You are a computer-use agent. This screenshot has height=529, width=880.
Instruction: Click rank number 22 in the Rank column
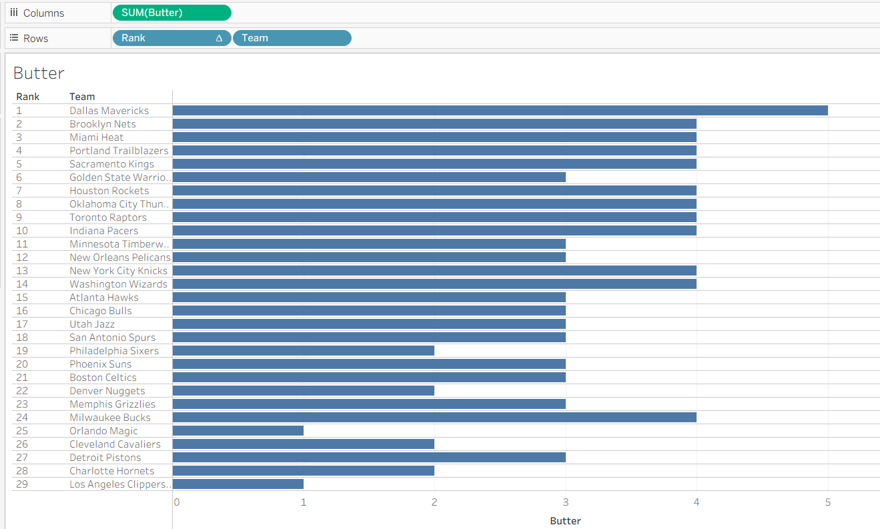(x=22, y=391)
